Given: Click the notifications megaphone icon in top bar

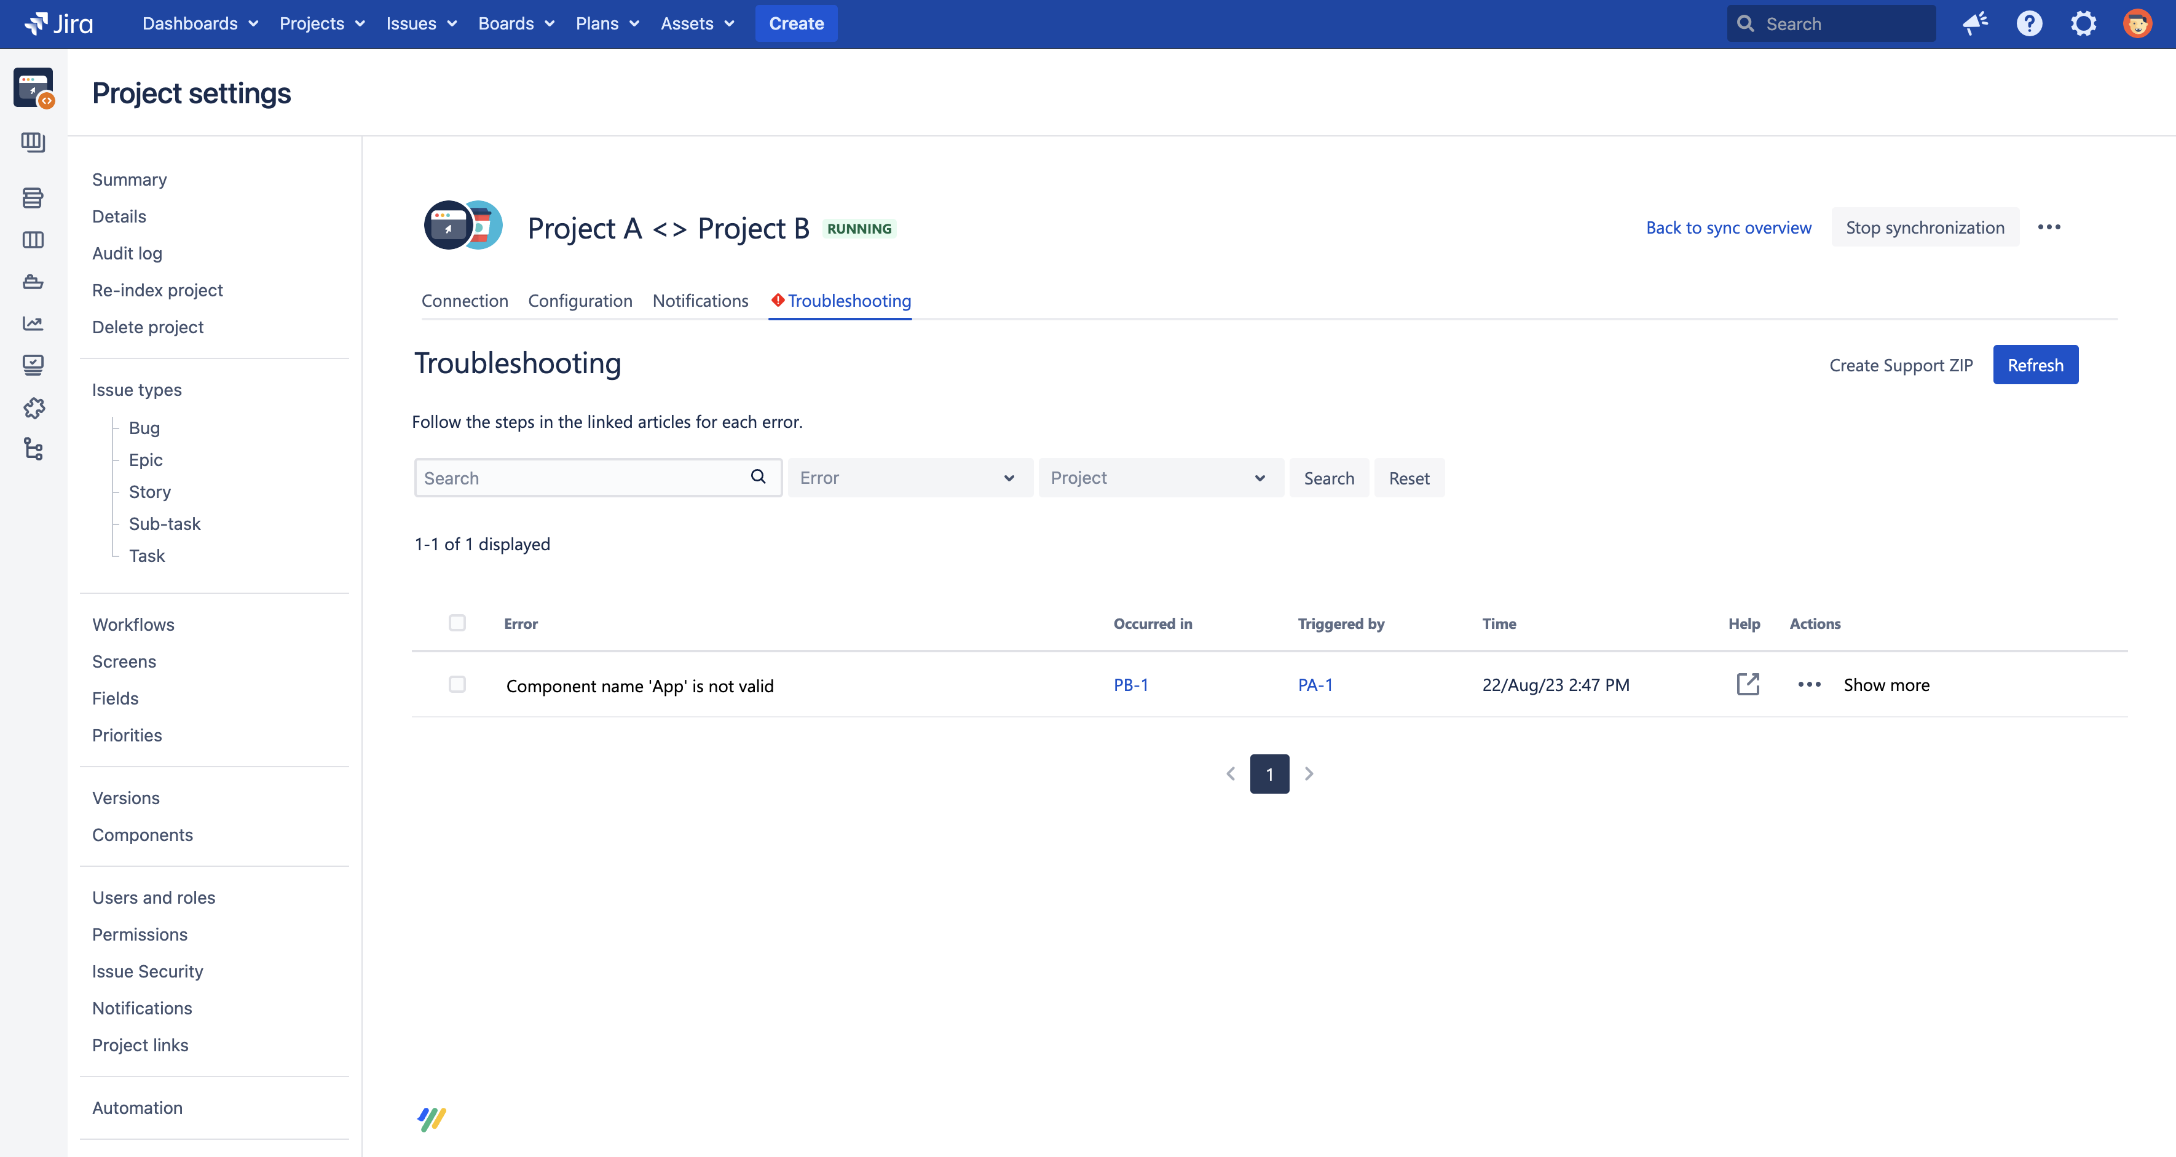Looking at the screenshot, I should coord(1974,23).
